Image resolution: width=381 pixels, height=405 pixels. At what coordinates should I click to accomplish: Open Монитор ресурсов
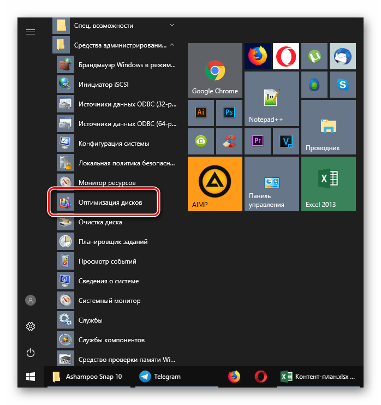[x=117, y=183]
